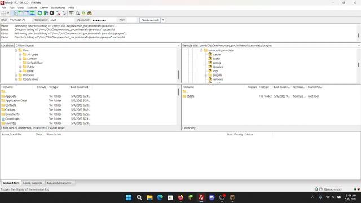
Task: Open the Site Manager dropdown arrow
Action: (8, 13)
